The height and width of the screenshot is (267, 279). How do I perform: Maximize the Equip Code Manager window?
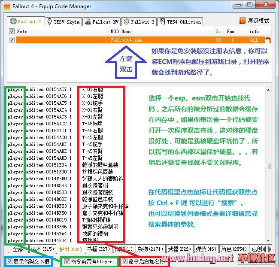point(250,5)
